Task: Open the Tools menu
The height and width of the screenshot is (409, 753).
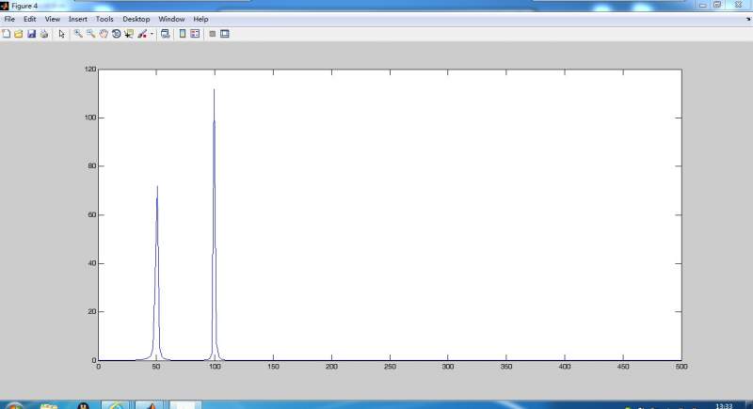Action: pos(104,19)
